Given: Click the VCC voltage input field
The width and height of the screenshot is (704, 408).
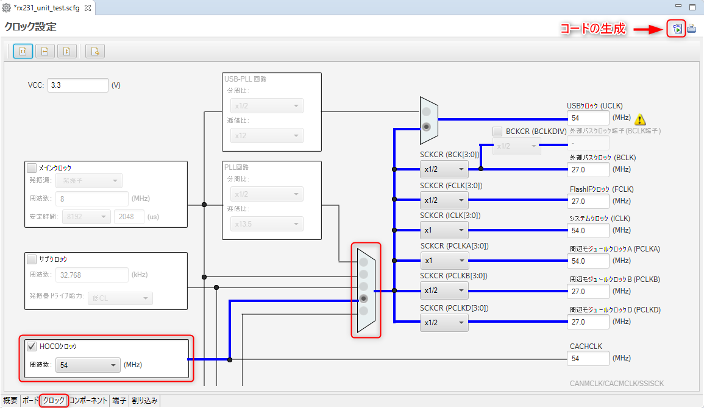Looking at the screenshot, I should pyautogui.click(x=78, y=85).
